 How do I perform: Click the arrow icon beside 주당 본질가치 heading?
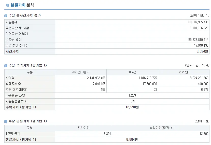(x=6, y=121)
